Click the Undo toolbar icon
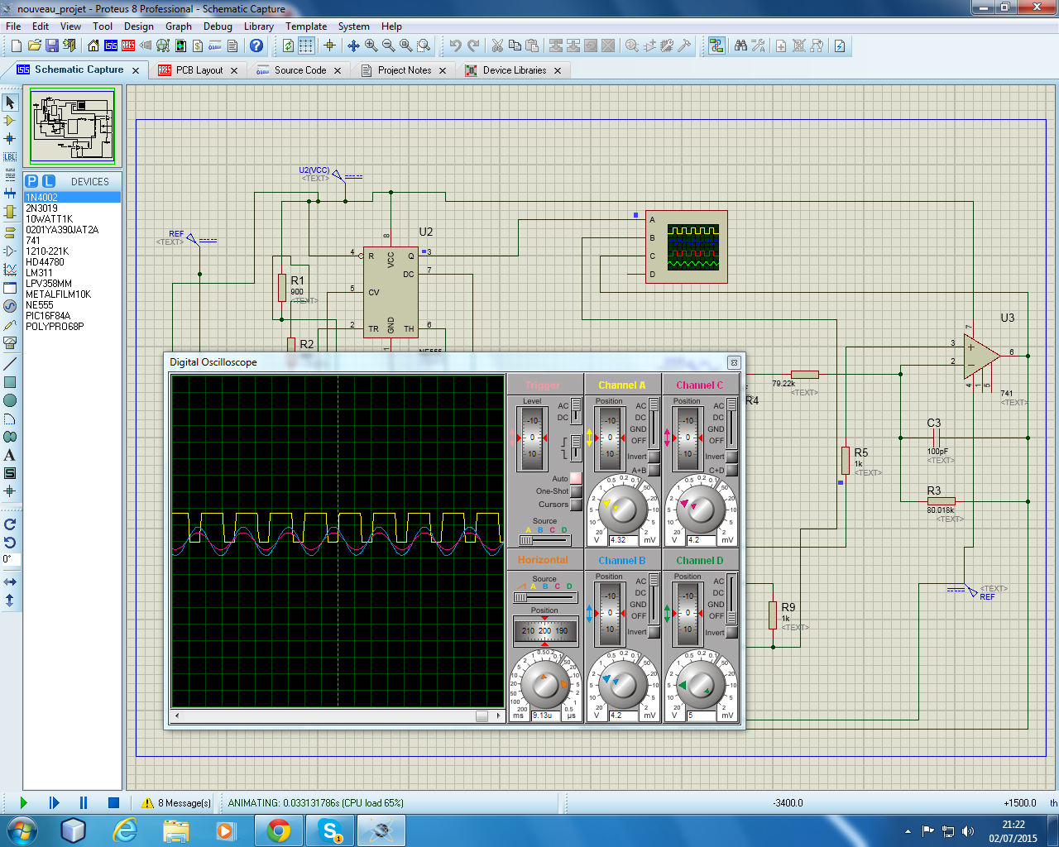The image size is (1059, 847). point(456,45)
